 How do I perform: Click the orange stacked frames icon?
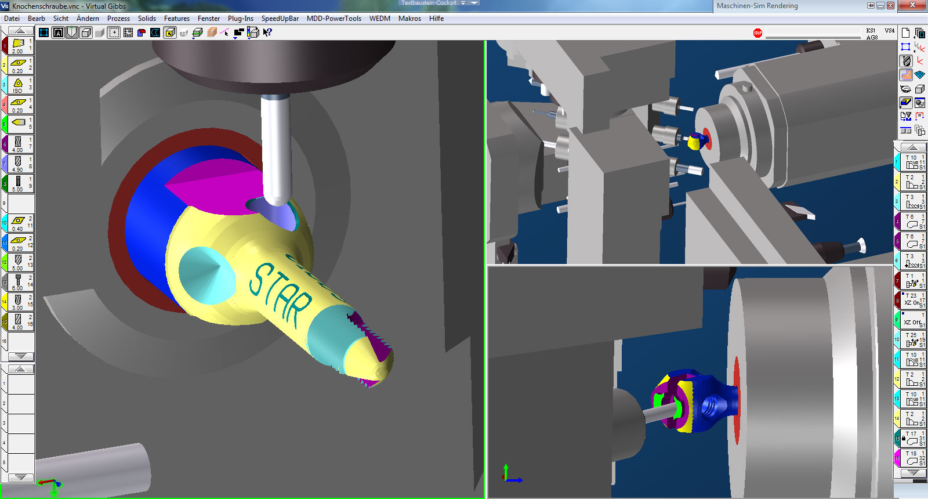click(212, 32)
